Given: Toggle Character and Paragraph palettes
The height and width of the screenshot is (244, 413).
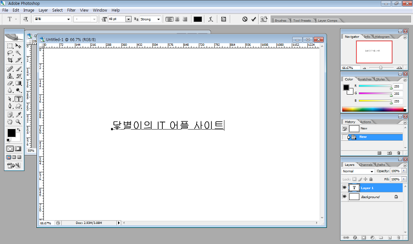Looking at the screenshot, I should pos(224,19).
